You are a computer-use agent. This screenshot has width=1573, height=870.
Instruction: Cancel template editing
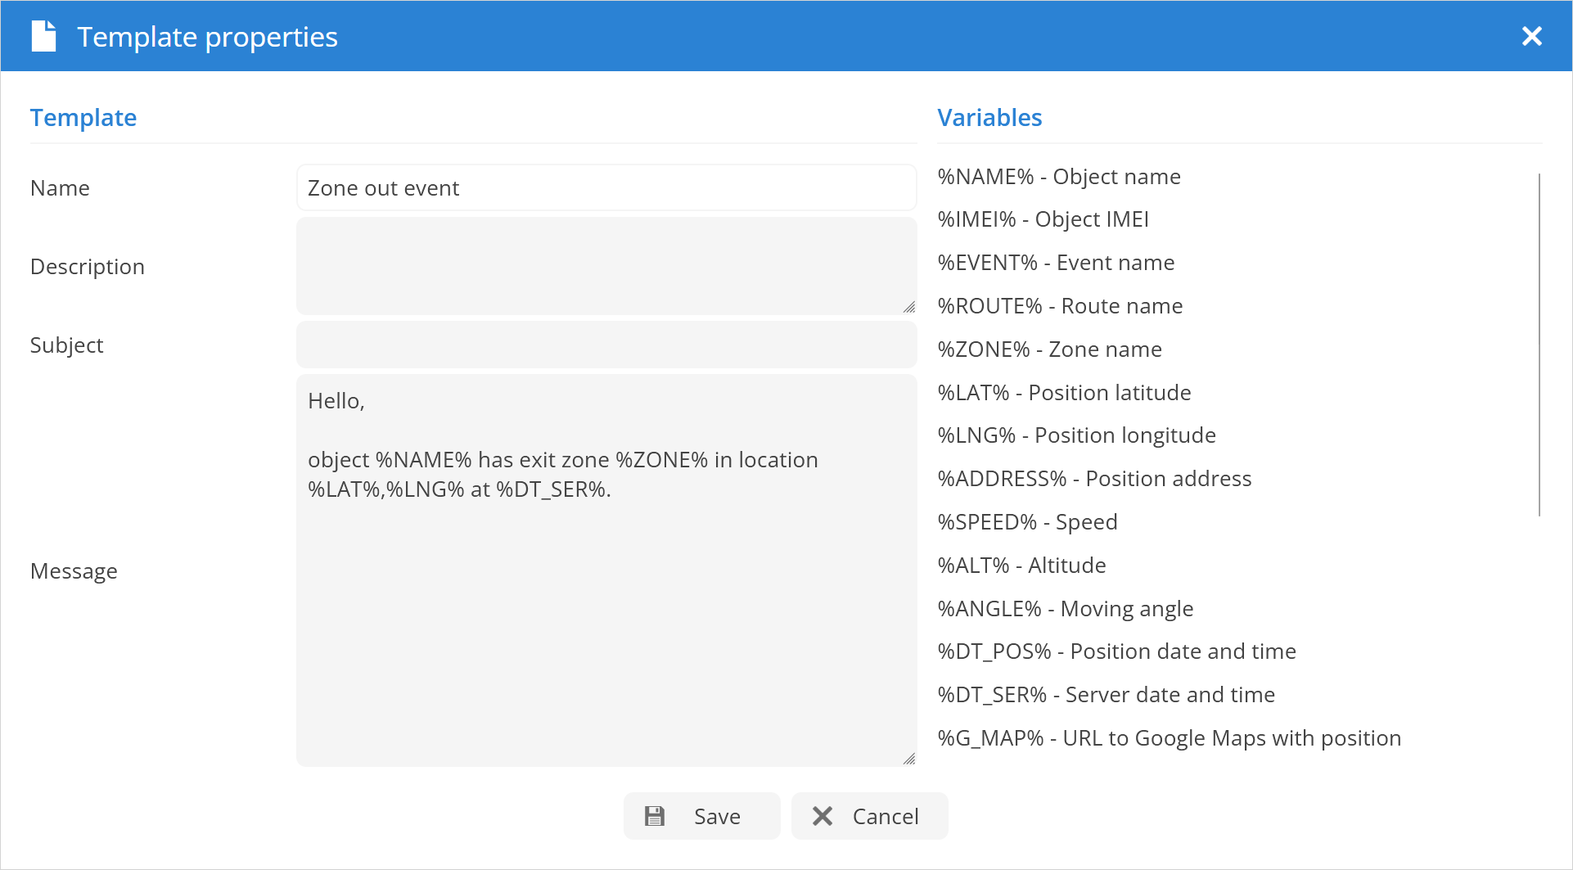click(x=869, y=816)
